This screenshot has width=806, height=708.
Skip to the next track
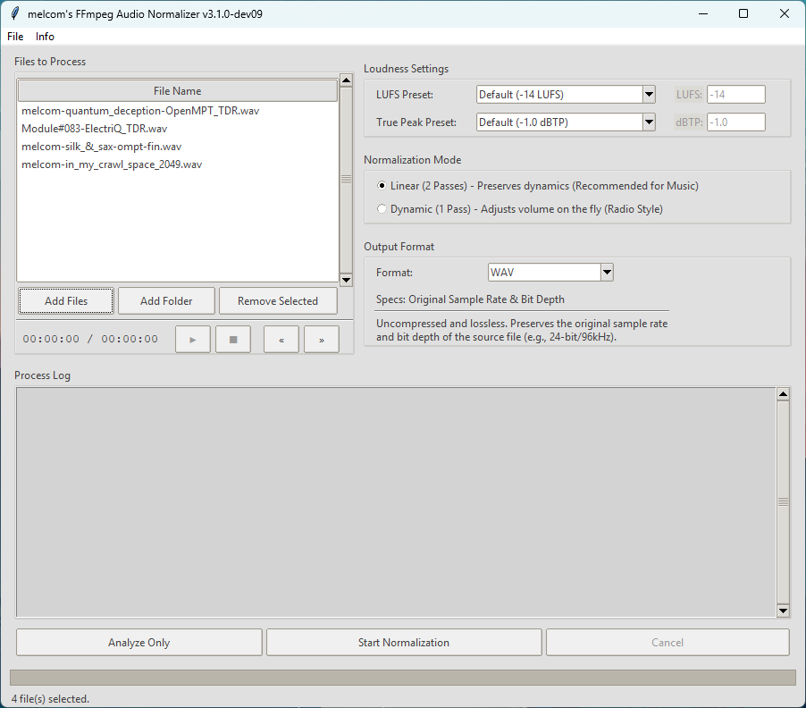[322, 340]
